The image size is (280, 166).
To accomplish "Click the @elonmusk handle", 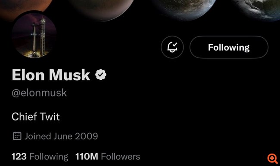I will tap(39, 93).
